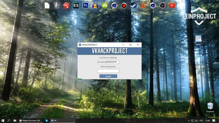Open the red Soul recorder dock icon
219x123 pixels.
tap(66, 5)
